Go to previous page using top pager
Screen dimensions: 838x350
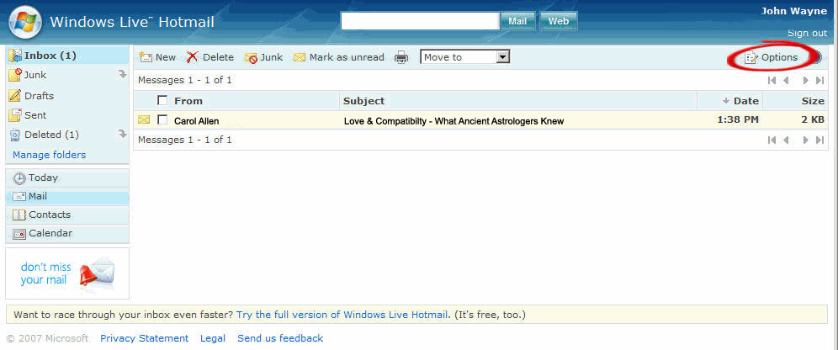point(786,81)
